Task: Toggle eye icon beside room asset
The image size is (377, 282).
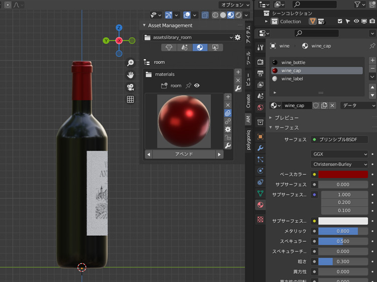Action: click(197, 86)
